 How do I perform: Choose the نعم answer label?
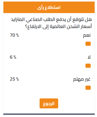click(x=87, y=35)
